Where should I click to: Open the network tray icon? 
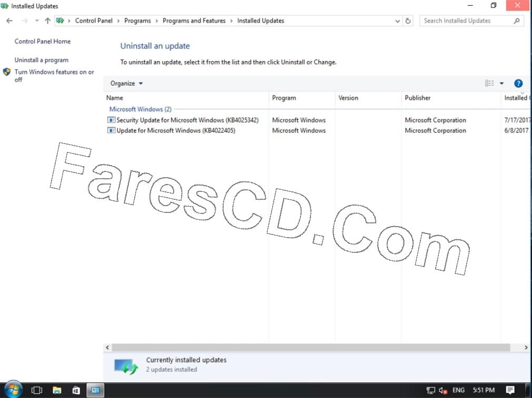click(430, 390)
